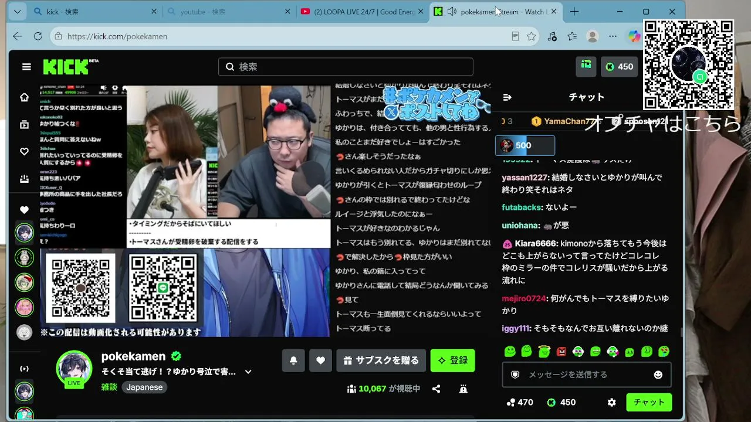Image resolution: width=751 pixels, height=422 pixels.
Task: Follow pokekamen using the heart button
Action: tap(320, 360)
